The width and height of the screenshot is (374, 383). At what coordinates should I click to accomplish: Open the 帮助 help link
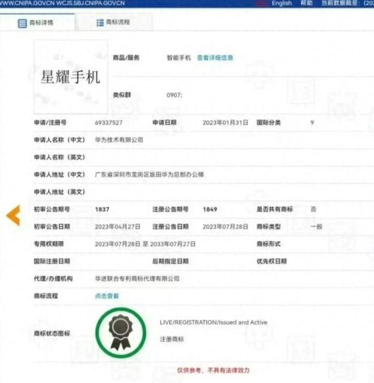[x=307, y=3]
